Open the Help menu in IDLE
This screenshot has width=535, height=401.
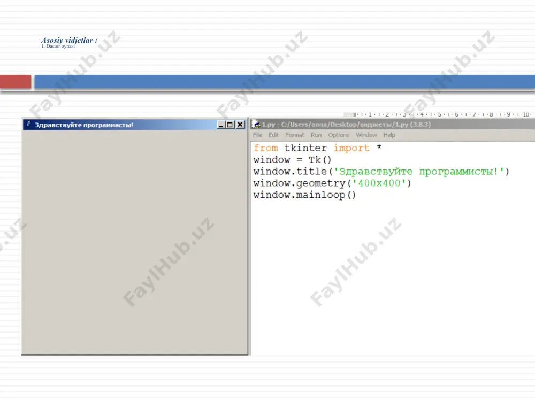[389, 135]
